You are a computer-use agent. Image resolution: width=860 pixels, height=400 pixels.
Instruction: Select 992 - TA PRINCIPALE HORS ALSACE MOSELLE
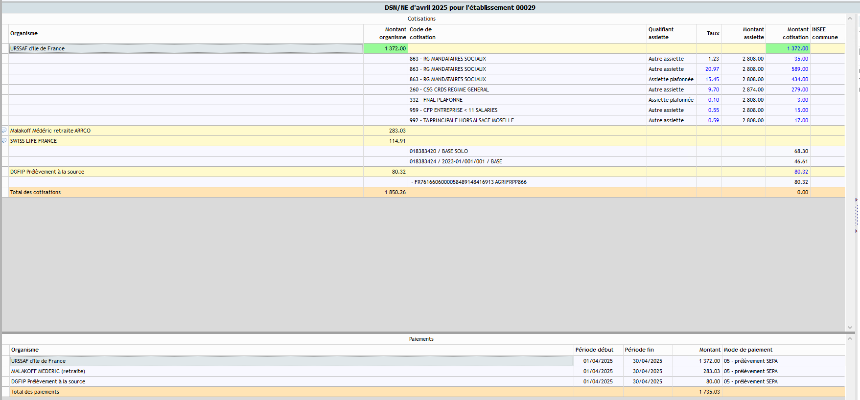click(462, 120)
